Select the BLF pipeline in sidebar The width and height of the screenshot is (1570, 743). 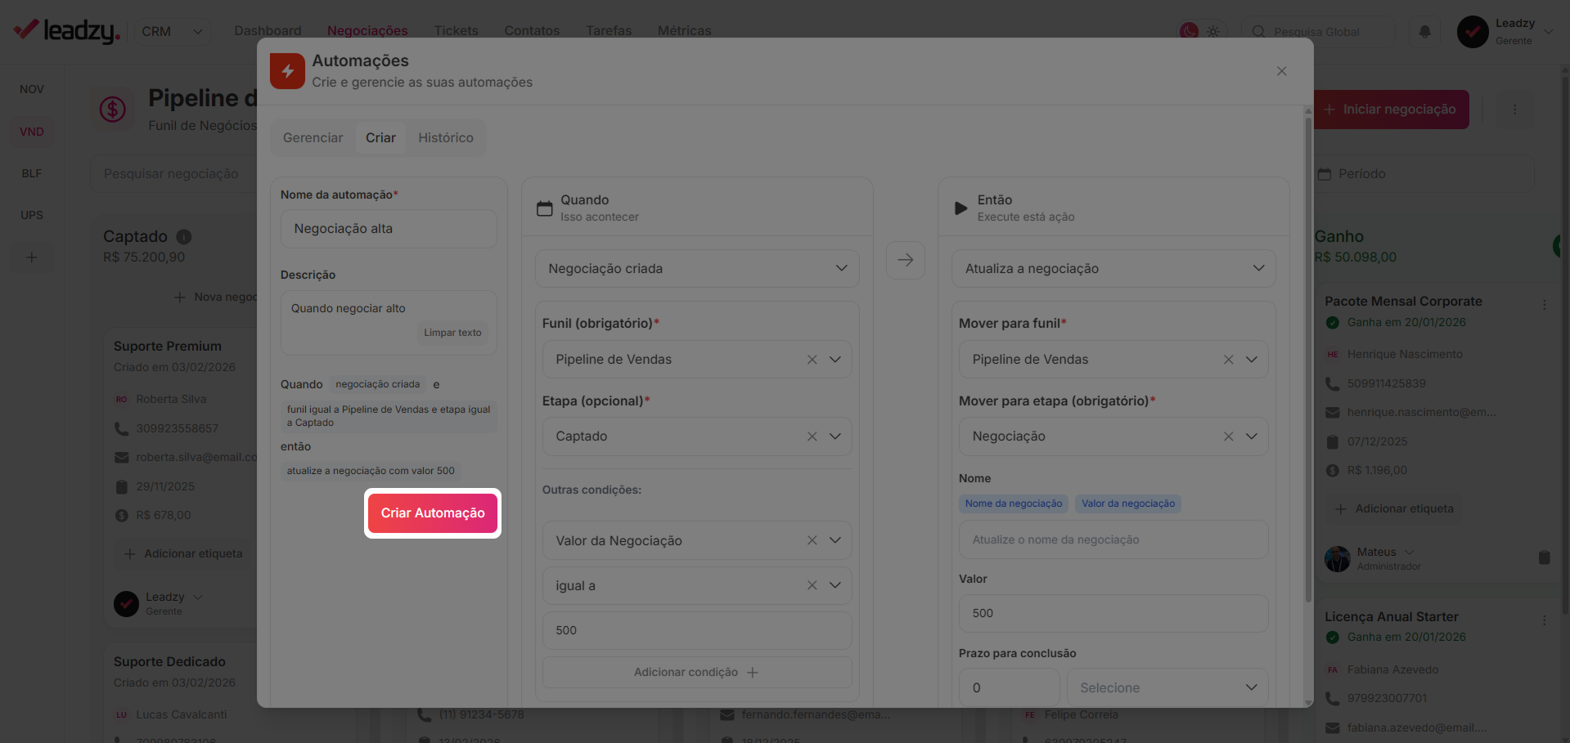click(x=32, y=173)
